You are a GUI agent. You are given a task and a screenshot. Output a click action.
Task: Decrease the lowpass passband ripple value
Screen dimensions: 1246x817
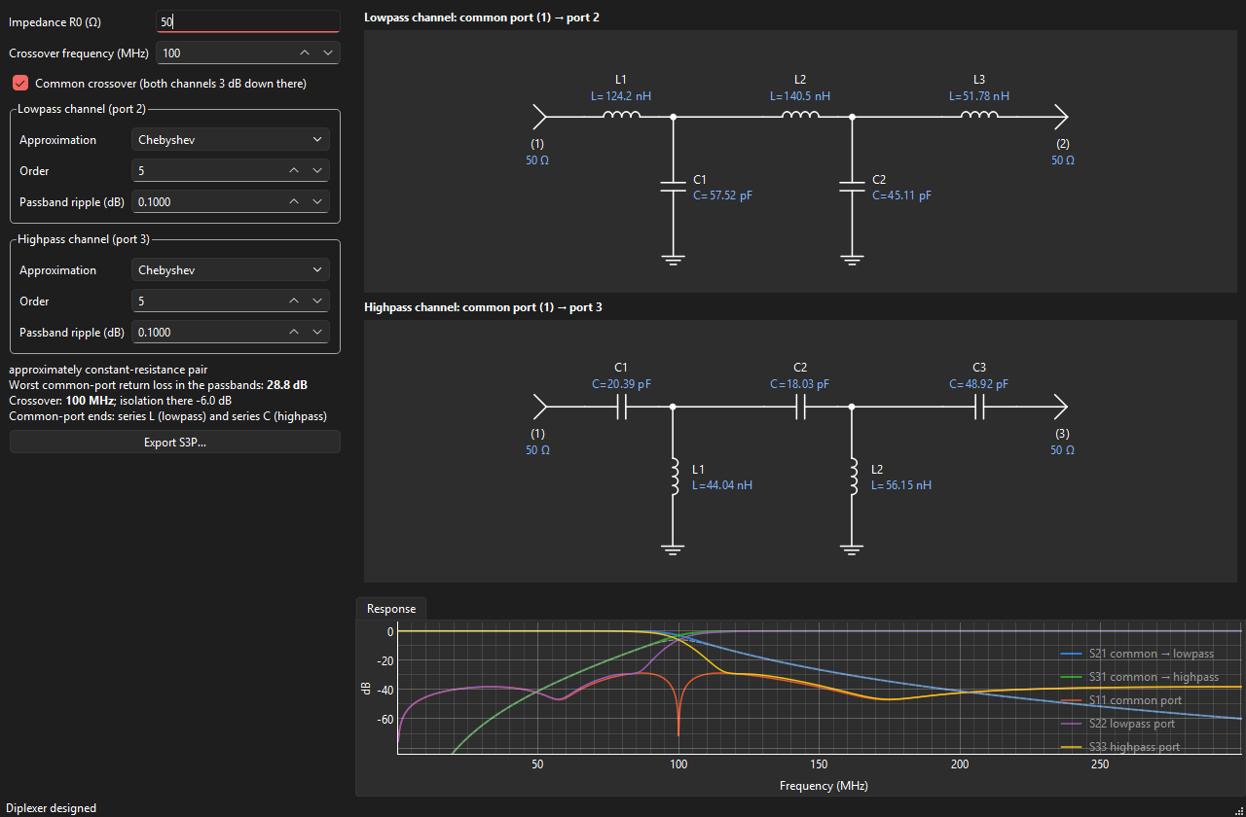click(317, 202)
